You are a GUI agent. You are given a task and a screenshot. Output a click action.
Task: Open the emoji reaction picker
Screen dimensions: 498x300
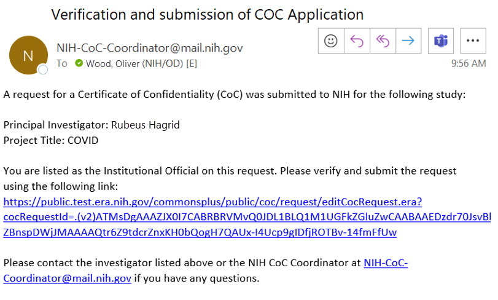pos(331,41)
